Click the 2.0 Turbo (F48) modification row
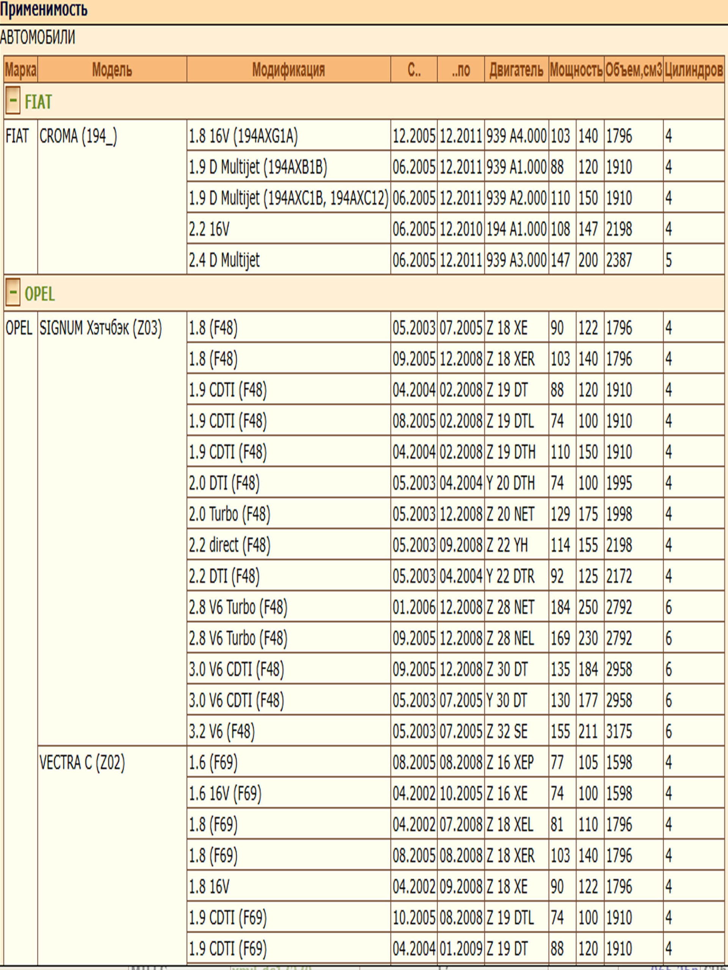Viewport: 728px width, 970px height. click(x=229, y=514)
